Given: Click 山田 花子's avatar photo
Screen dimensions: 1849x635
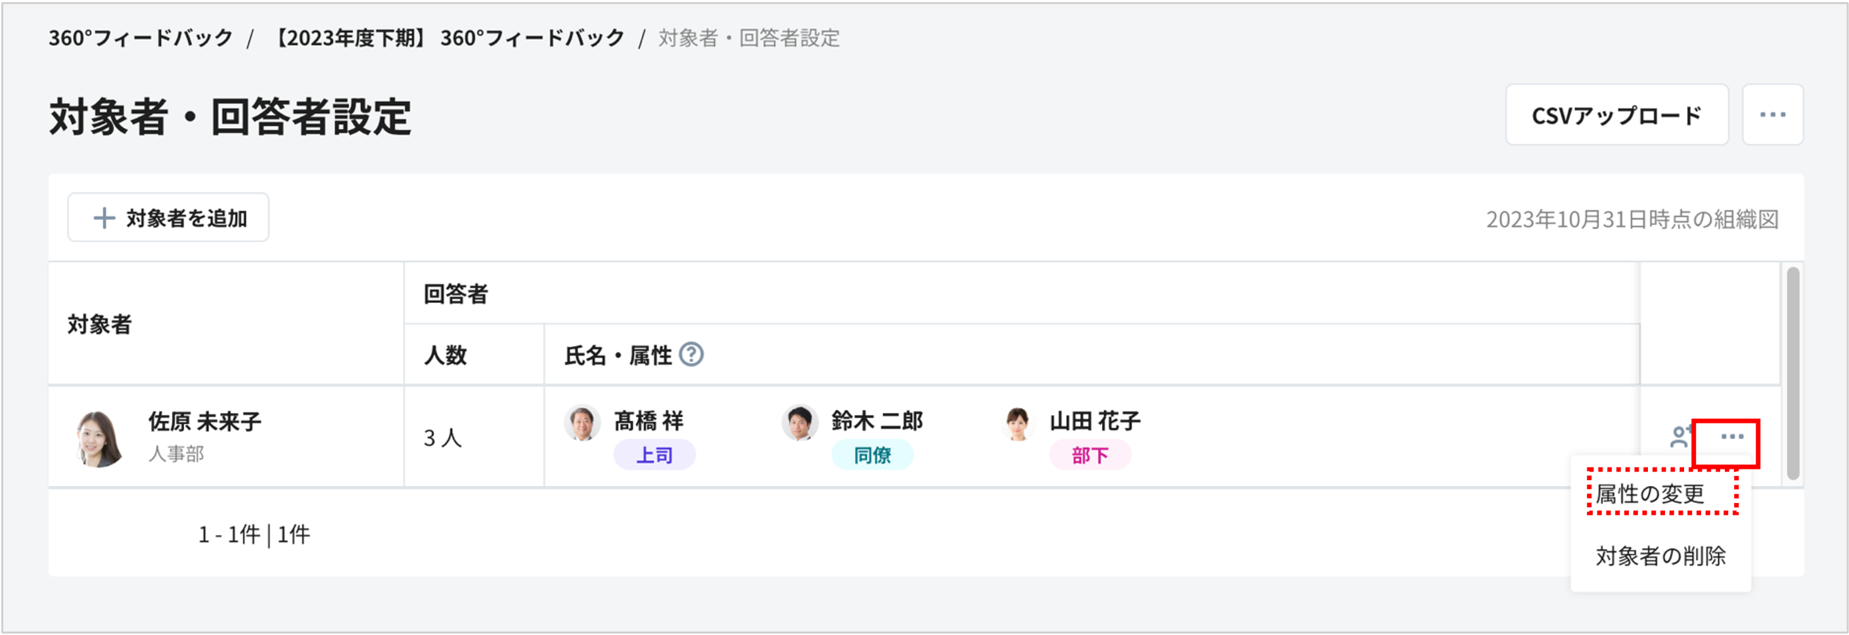Looking at the screenshot, I should pos(1016,423).
